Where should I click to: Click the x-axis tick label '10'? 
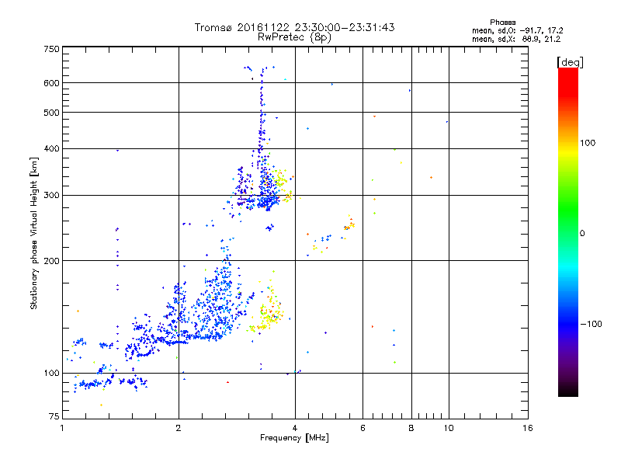tap(449, 428)
